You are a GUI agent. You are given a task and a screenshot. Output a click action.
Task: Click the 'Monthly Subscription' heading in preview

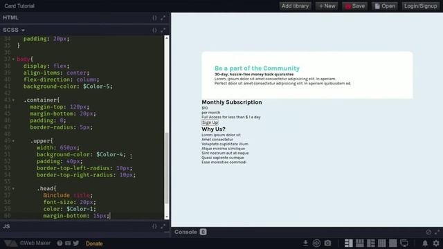232,102
